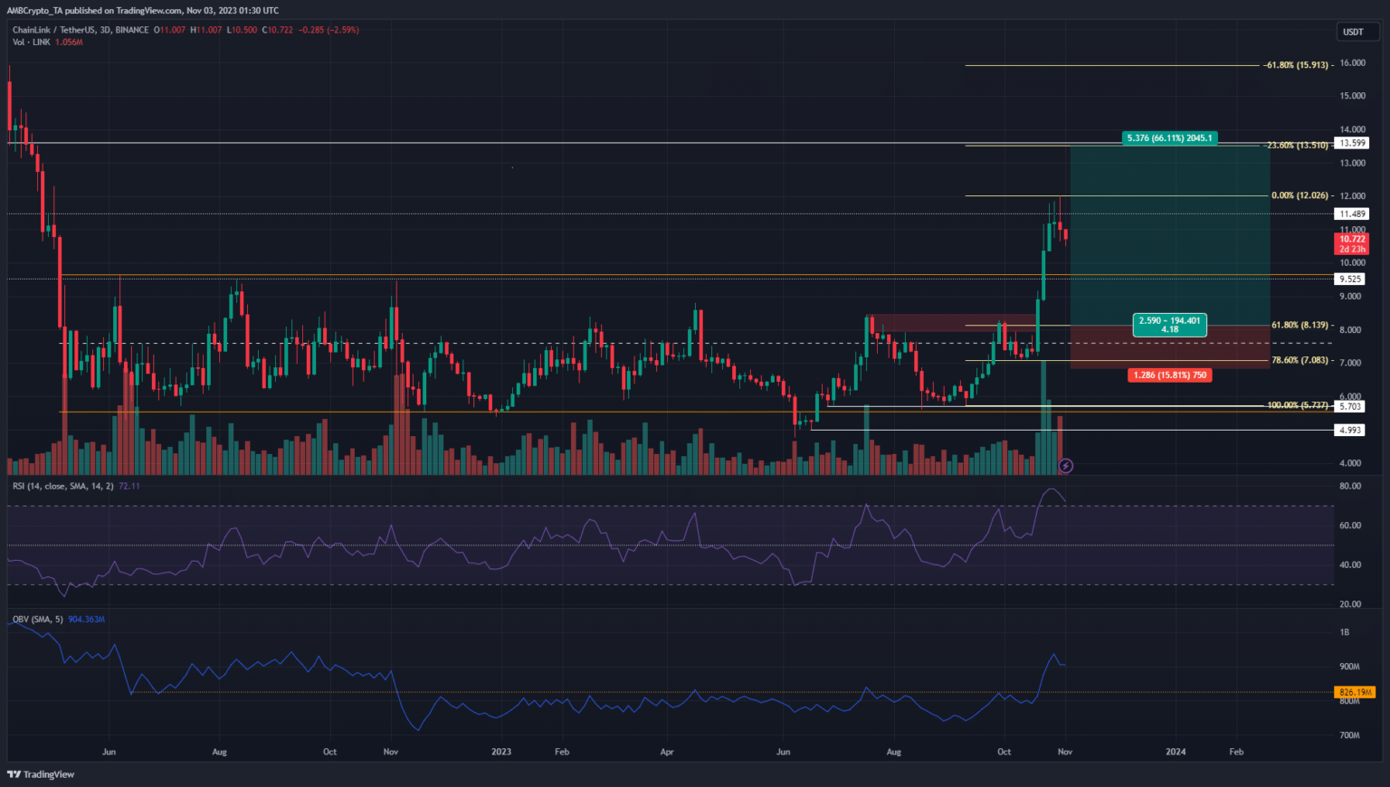The image size is (1390, 787).
Task: Click the 9.525 price axis label
Action: pyautogui.click(x=1351, y=280)
